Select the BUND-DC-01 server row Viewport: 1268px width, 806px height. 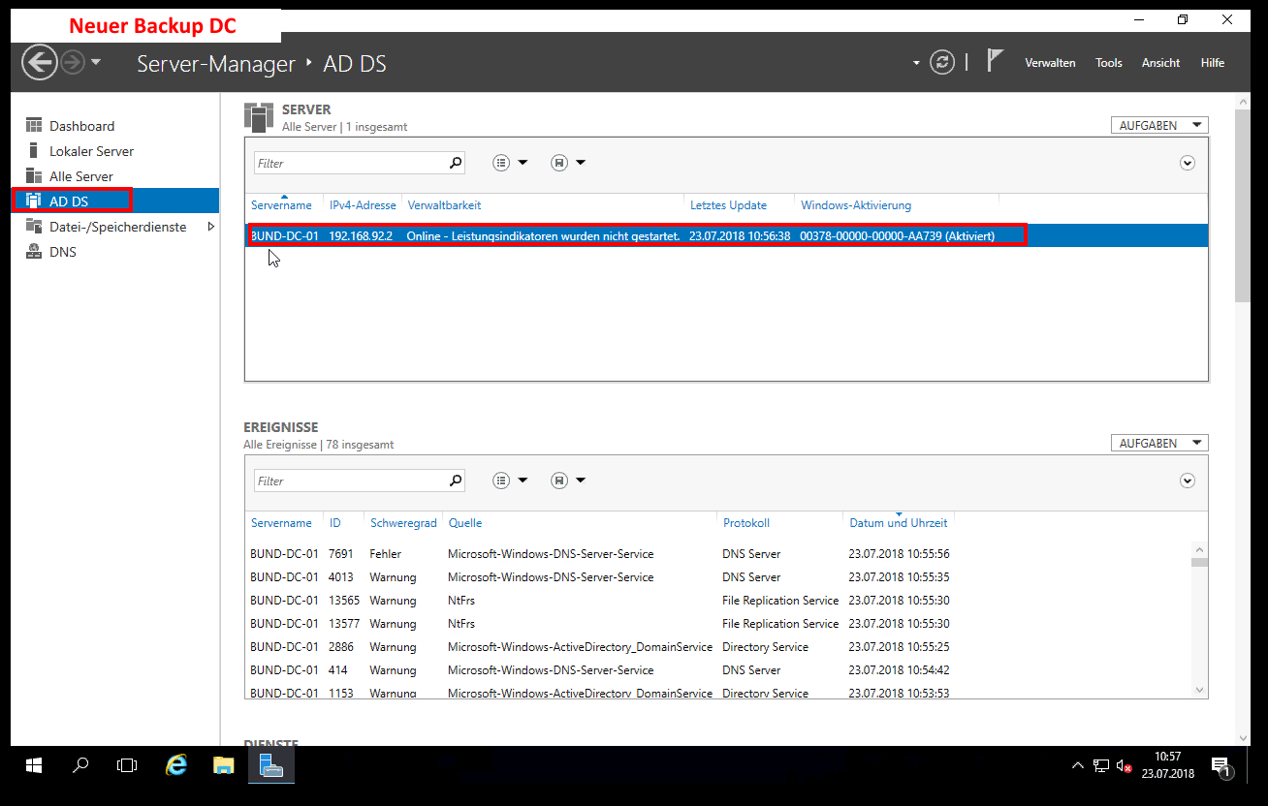coord(726,235)
